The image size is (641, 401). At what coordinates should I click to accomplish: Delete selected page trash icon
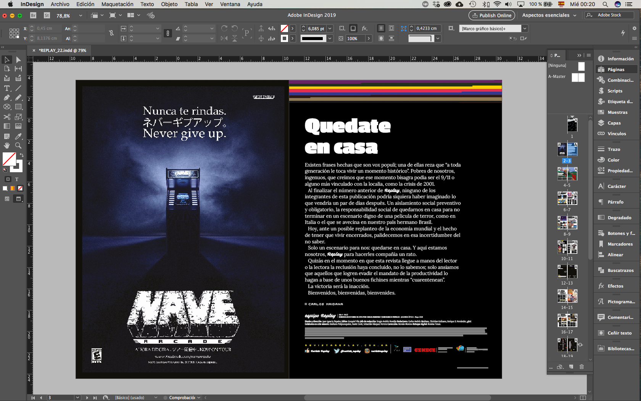(581, 367)
